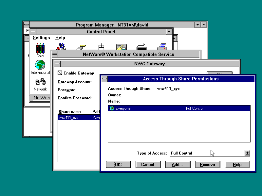
Task: Open the Help menu in Control Panel
Action: coord(60,38)
